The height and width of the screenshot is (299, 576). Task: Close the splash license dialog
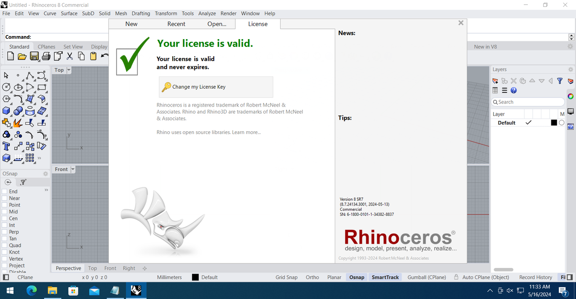pos(461,23)
